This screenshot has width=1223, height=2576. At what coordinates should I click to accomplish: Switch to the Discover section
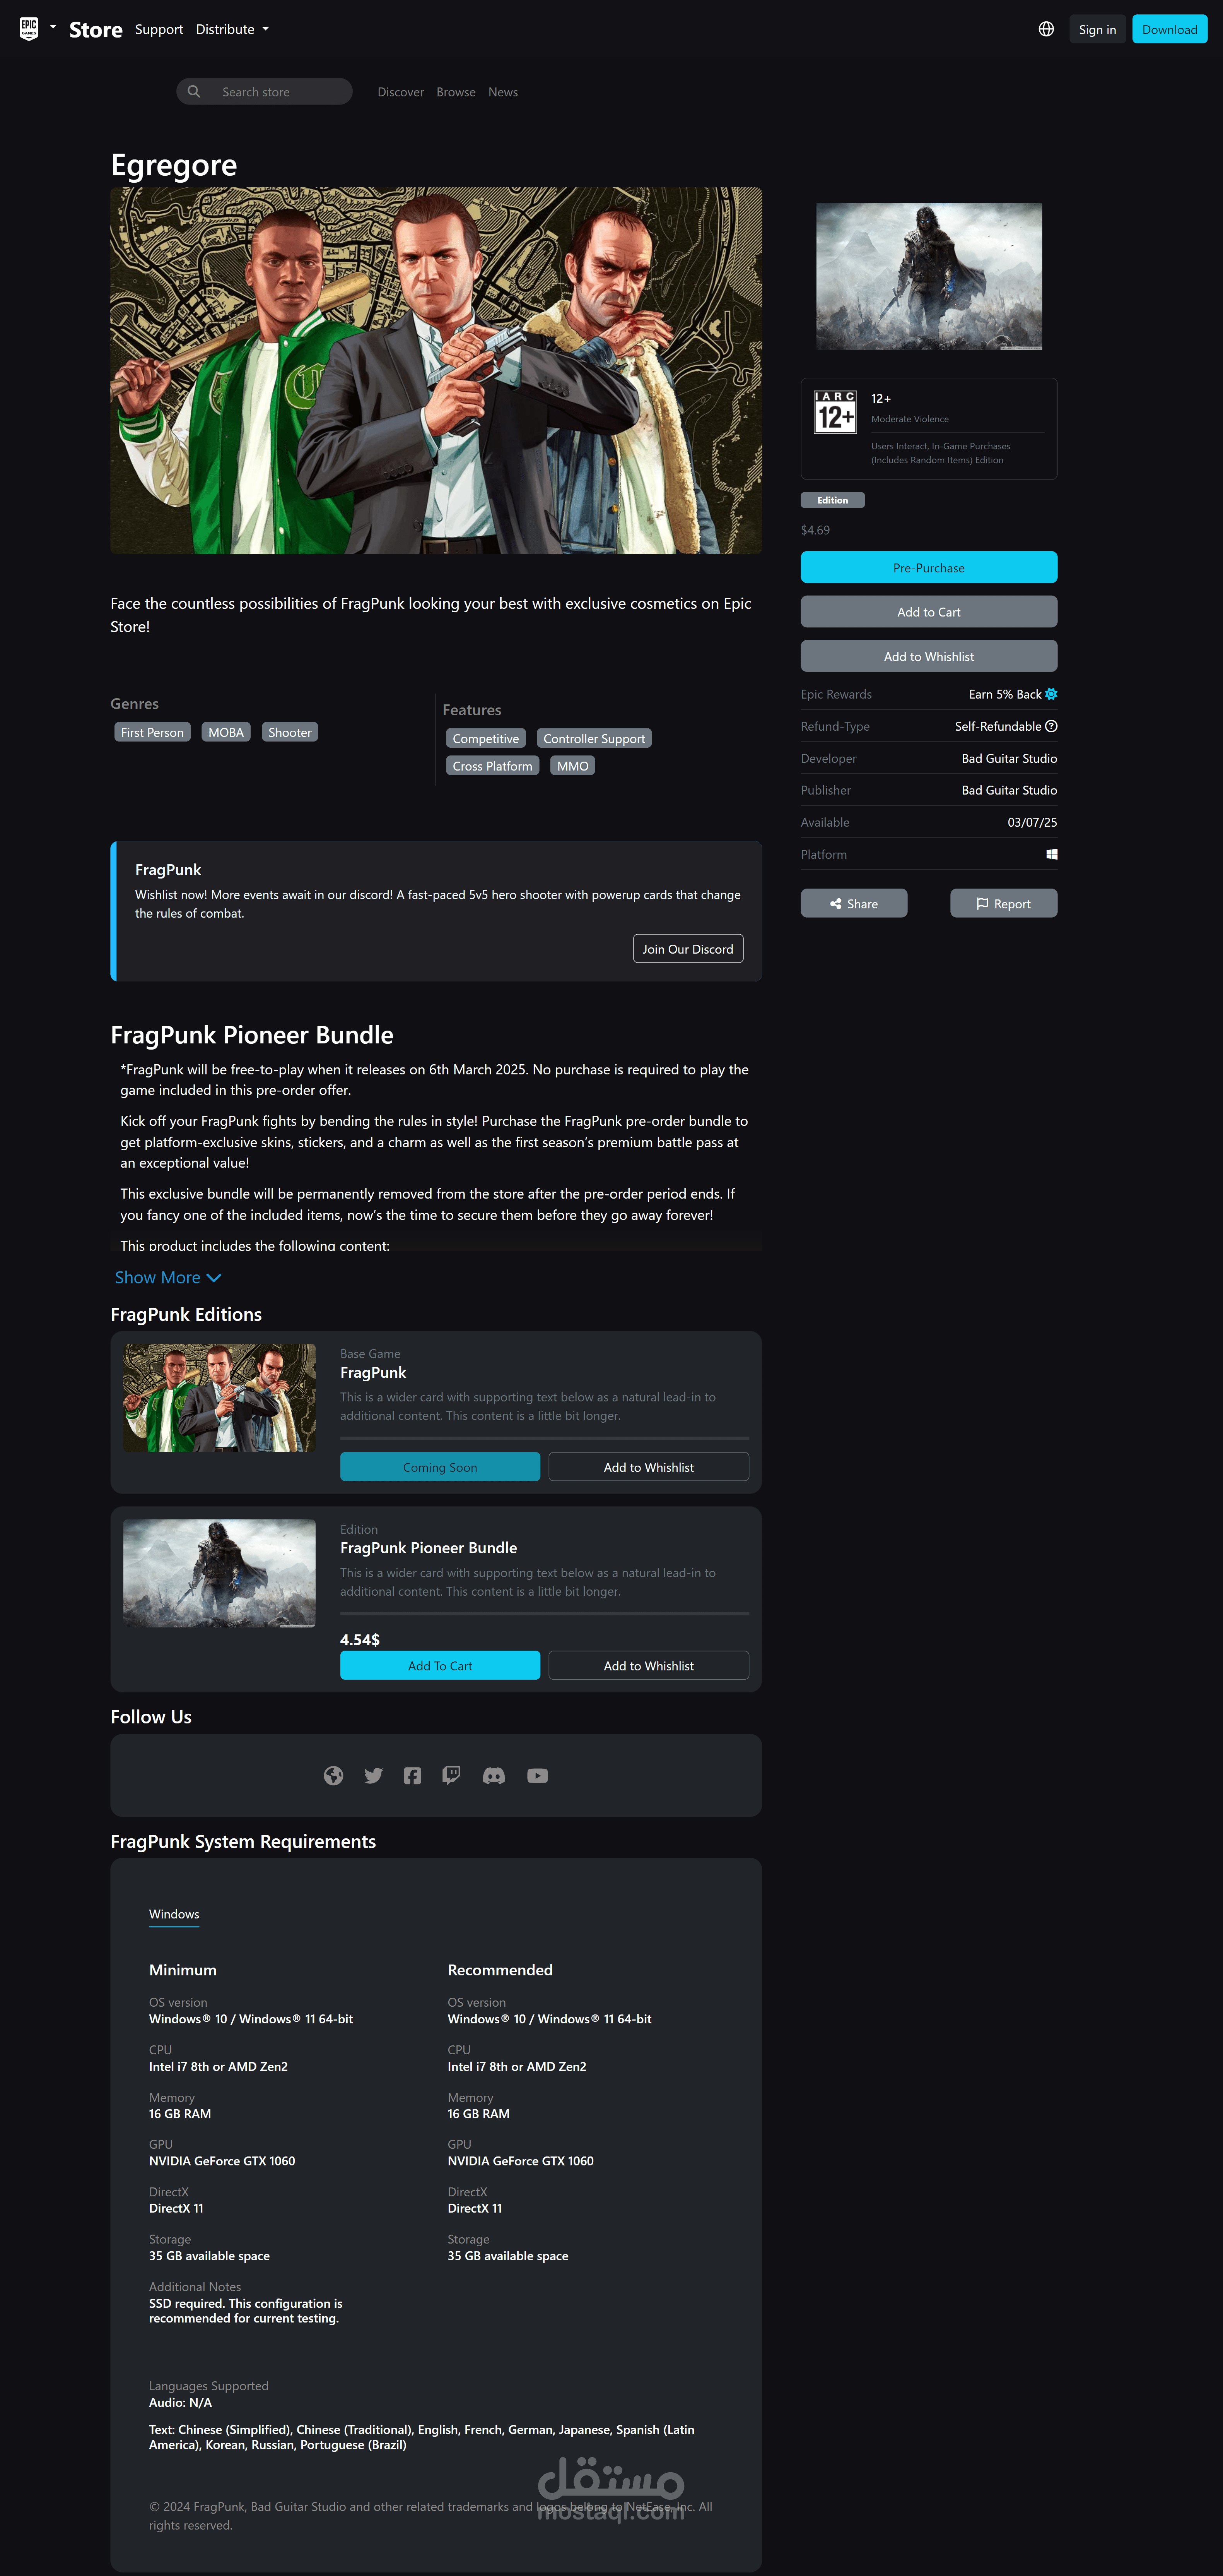401,92
